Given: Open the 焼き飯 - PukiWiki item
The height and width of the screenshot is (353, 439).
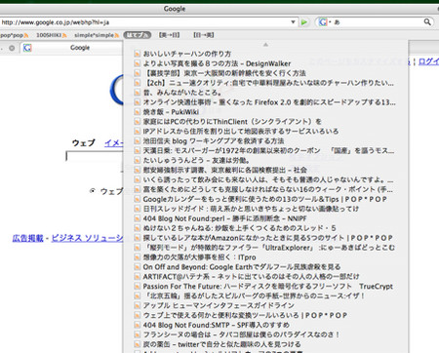Looking at the screenshot, I should [x=265, y=112].
